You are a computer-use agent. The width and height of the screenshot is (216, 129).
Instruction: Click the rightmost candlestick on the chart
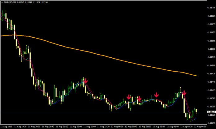click(x=196, y=111)
